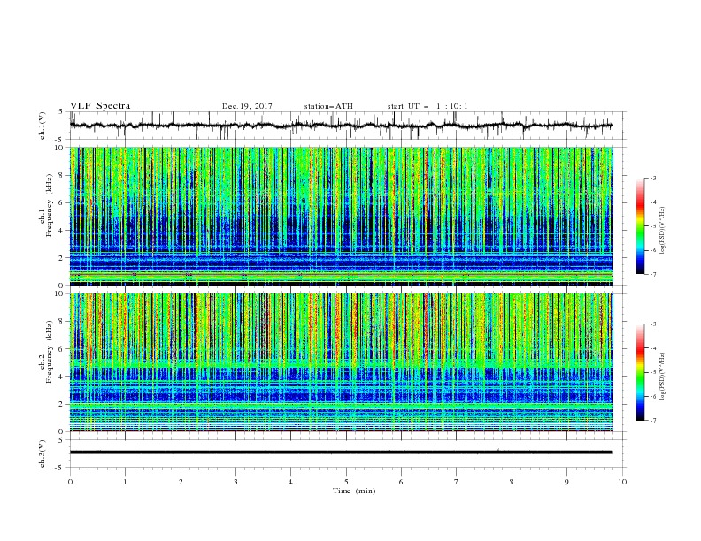This screenshot has width=701, height=541.
Task: Click the ch.2 spectrogram color bar
Action: 640,372
